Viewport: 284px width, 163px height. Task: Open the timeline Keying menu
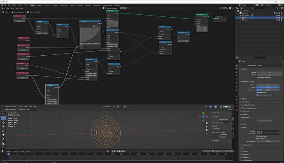16,151
